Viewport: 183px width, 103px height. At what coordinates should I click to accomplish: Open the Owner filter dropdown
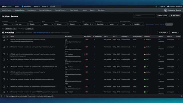click(61, 24)
